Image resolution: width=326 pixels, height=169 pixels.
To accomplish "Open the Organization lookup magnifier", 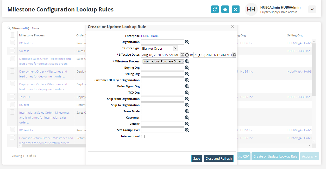I will pyautogui.click(x=187, y=42).
